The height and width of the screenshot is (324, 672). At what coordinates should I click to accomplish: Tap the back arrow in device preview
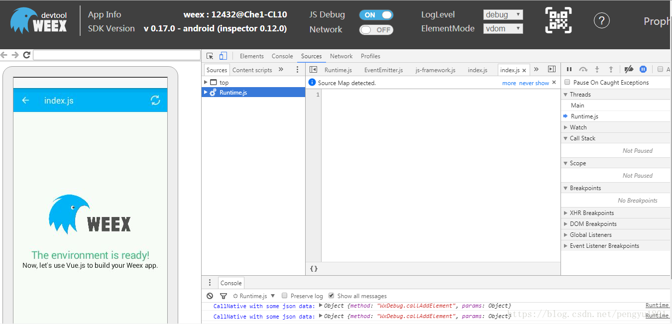pyautogui.click(x=26, y=101)
